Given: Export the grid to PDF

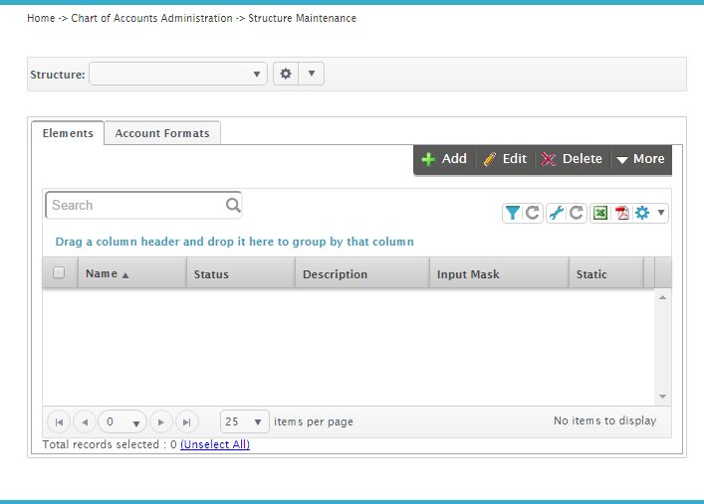Looking at the screenshot, I should point(621,213).
